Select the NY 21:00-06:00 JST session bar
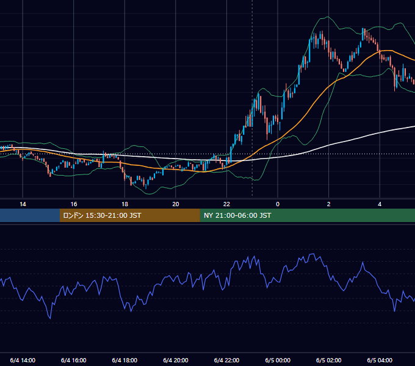 [307, 215]
